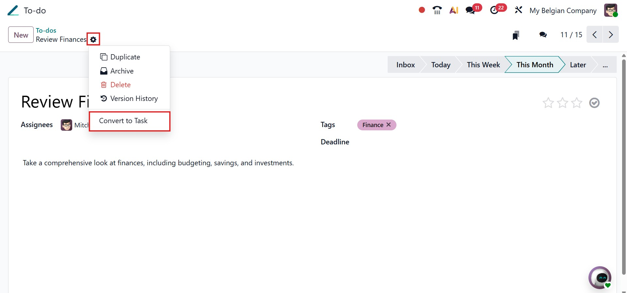627x293 pixels.
Task: Mark the to-do as done checkmark
Action: (x=594, y=103)
